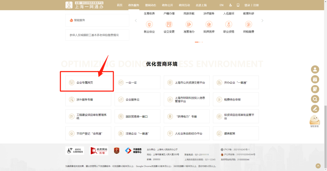Viewport: 327px width, 171px height.
Task: Click the back-to-top arrow button
Action: [x=318, y=166]
